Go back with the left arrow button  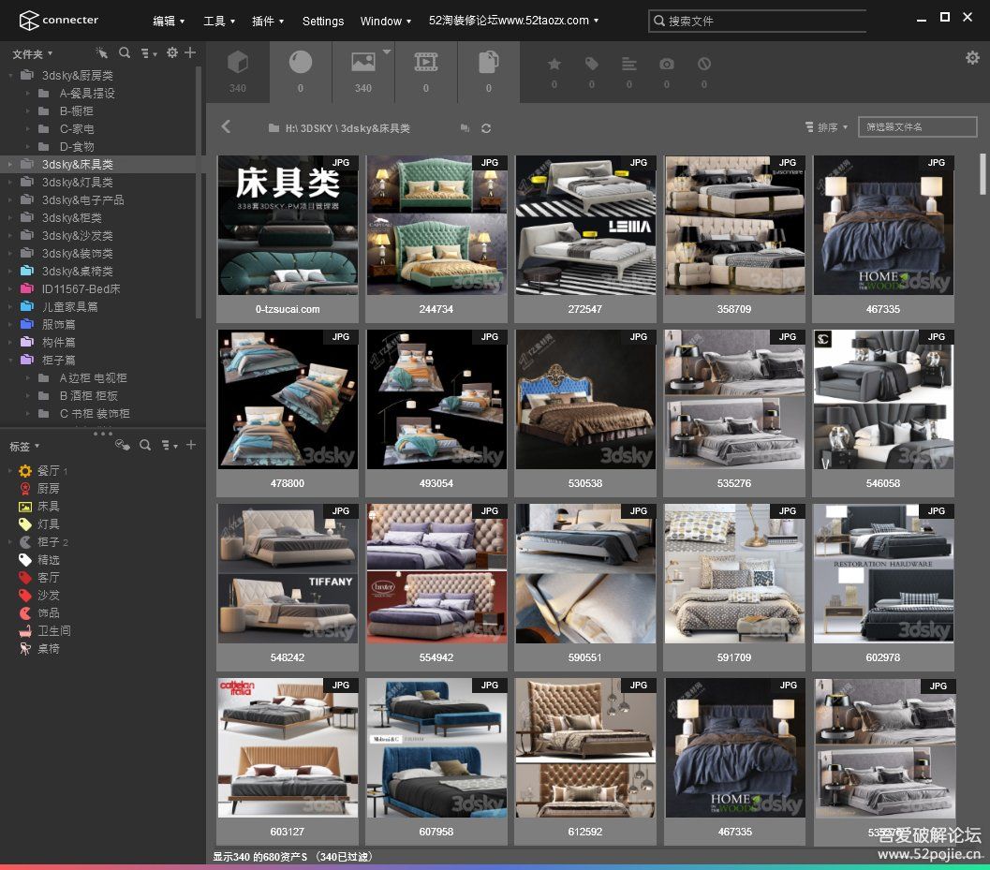226,127
